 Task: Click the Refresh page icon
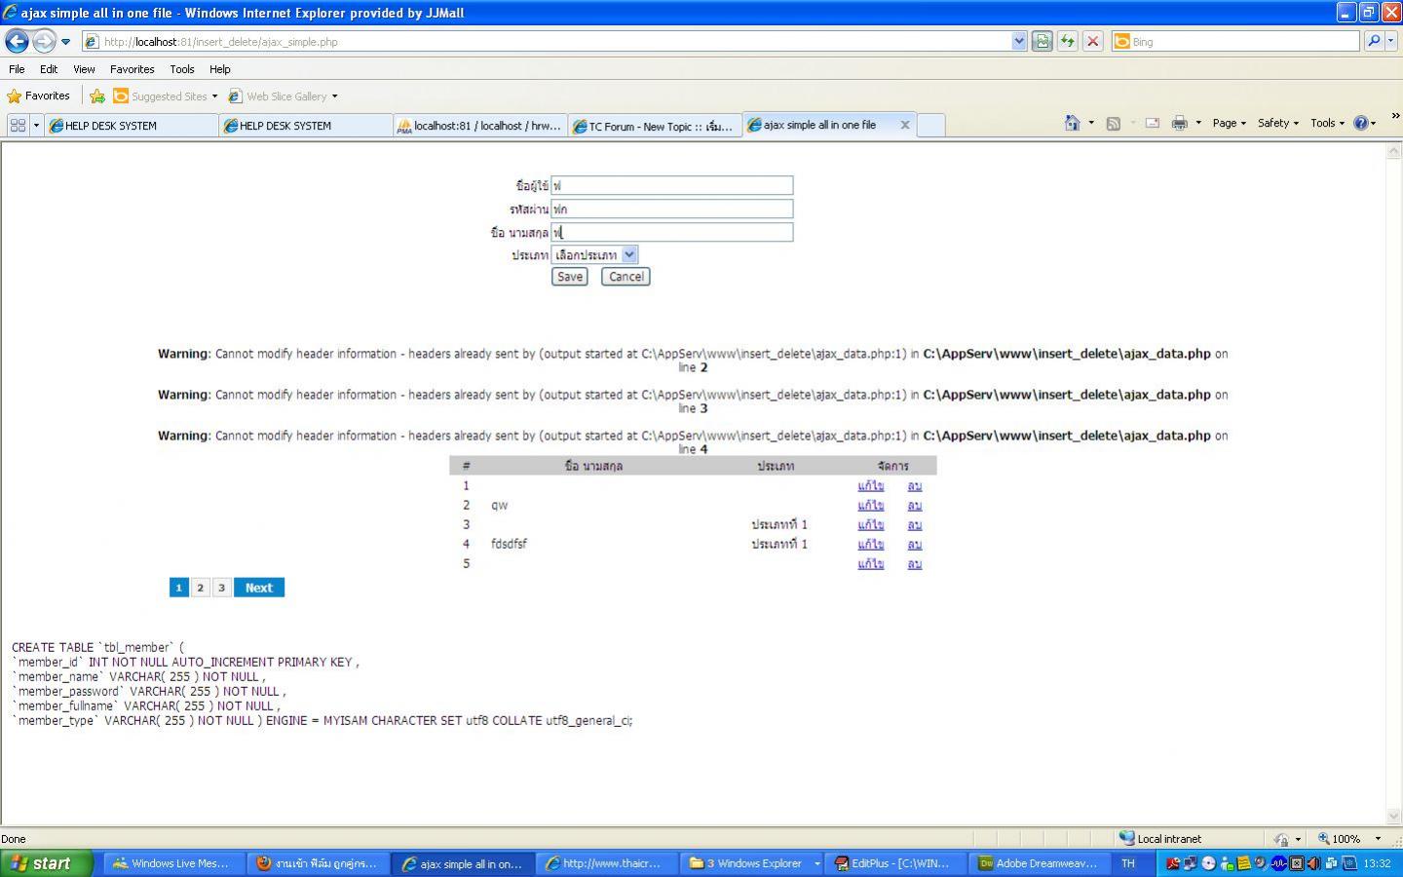(x=1067, y=42)
